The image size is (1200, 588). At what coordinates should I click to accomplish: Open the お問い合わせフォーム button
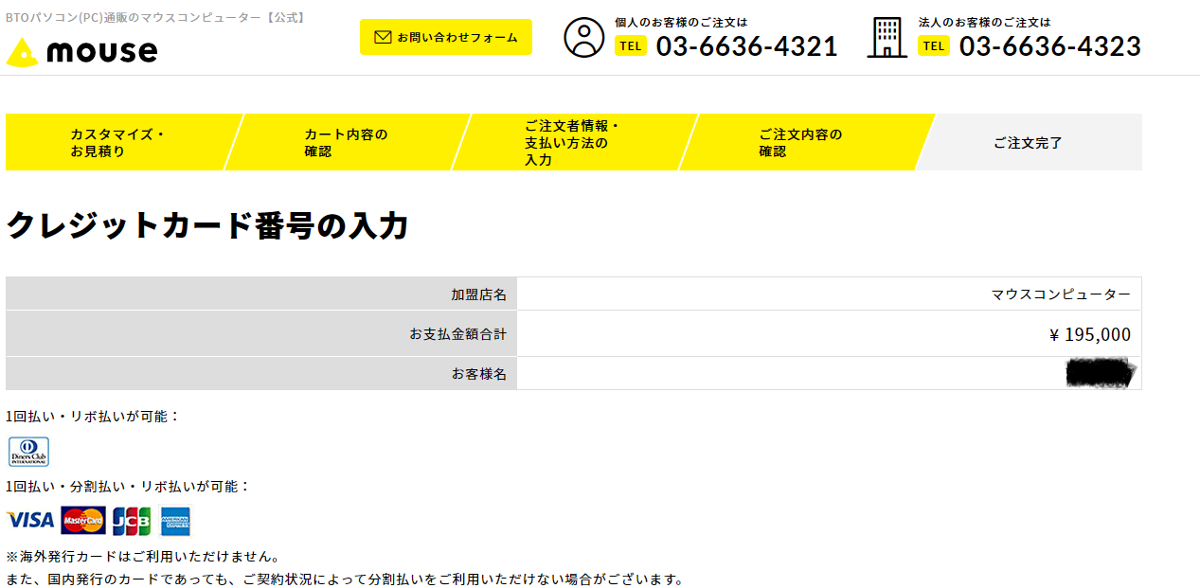coord(446,37)
